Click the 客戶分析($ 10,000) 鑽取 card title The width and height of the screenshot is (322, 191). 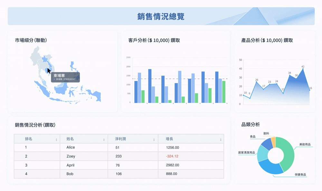click(154, 40)
